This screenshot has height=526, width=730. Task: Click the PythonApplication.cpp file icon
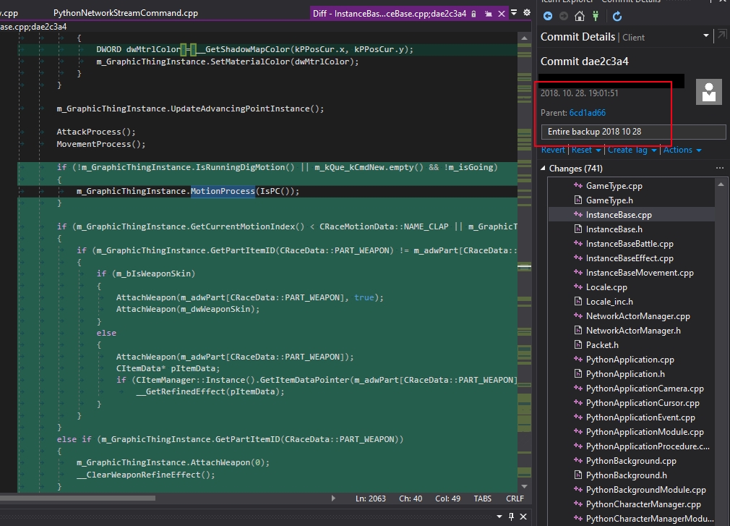coord(578,359)
